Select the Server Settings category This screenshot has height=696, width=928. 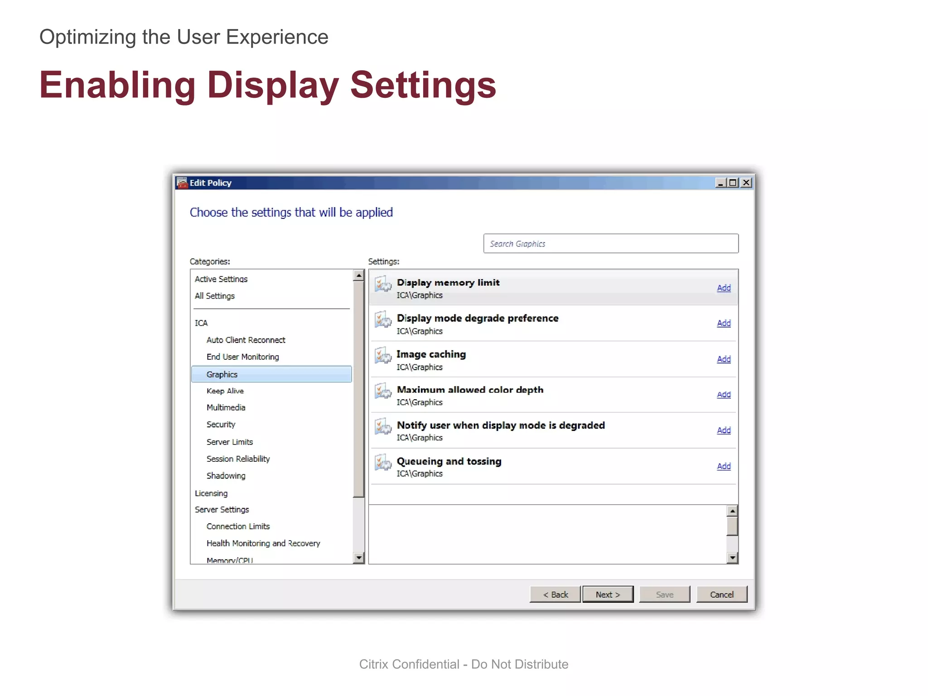click(x=222, y=510)
